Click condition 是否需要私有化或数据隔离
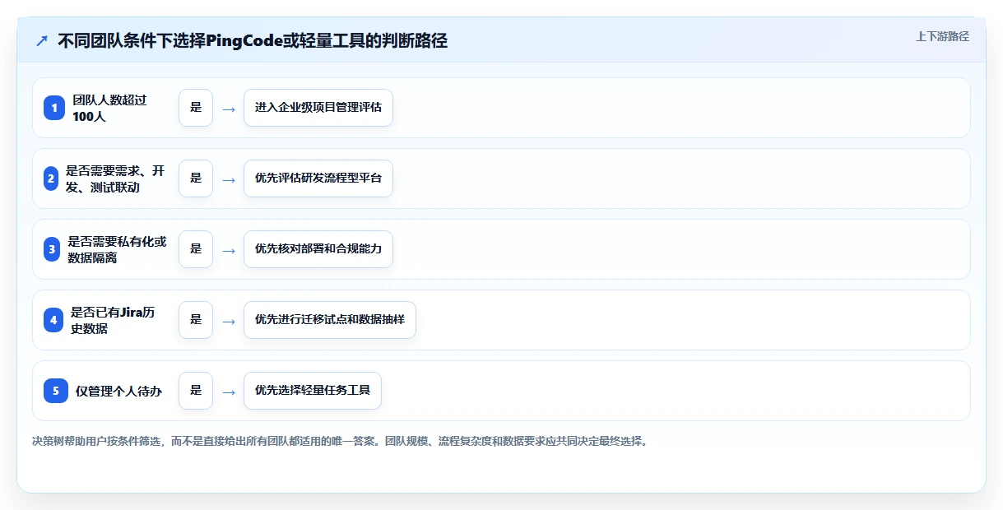The width and height of the screenshot is (1003, 510). point(117,249)
